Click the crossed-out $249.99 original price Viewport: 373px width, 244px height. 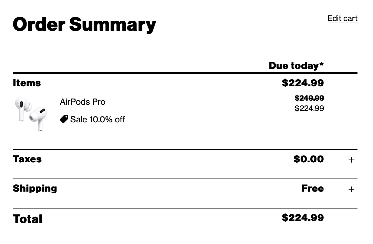309,98
